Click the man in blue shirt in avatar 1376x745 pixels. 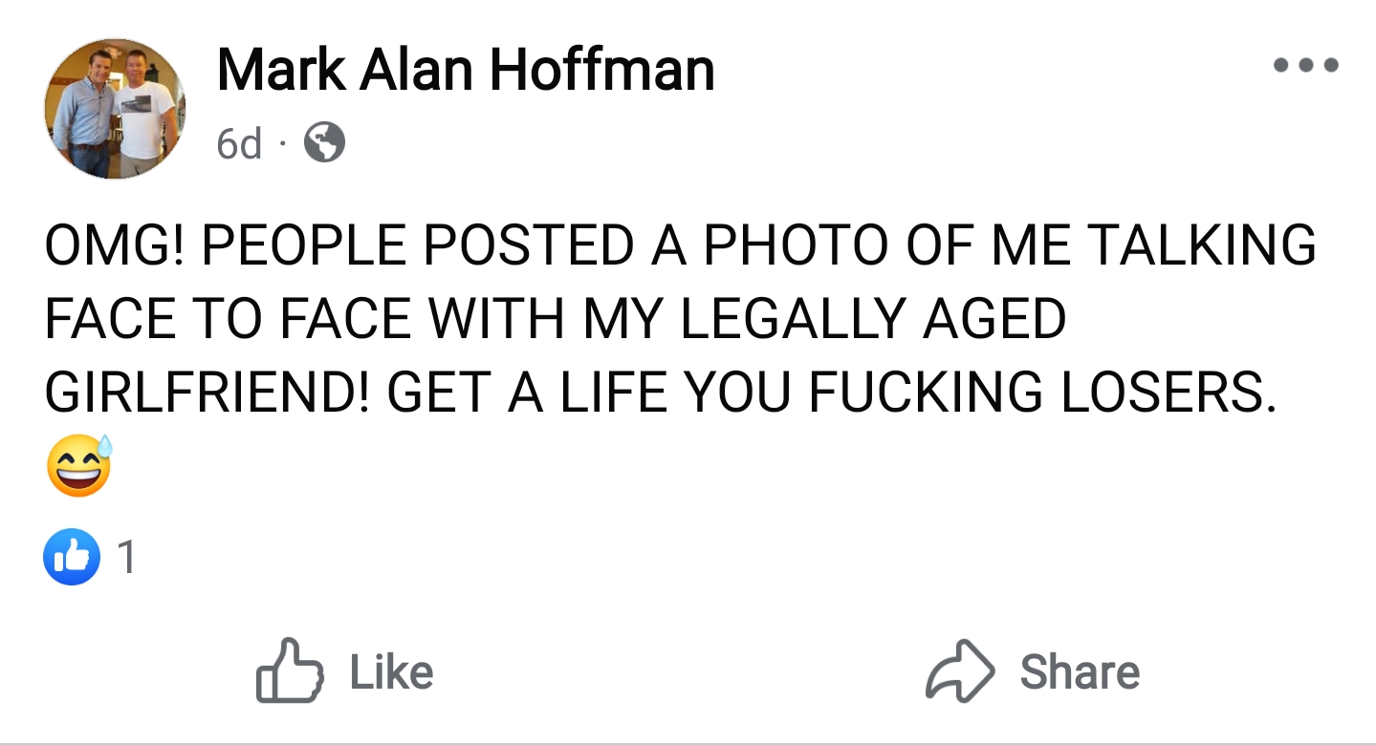[88, 110]
